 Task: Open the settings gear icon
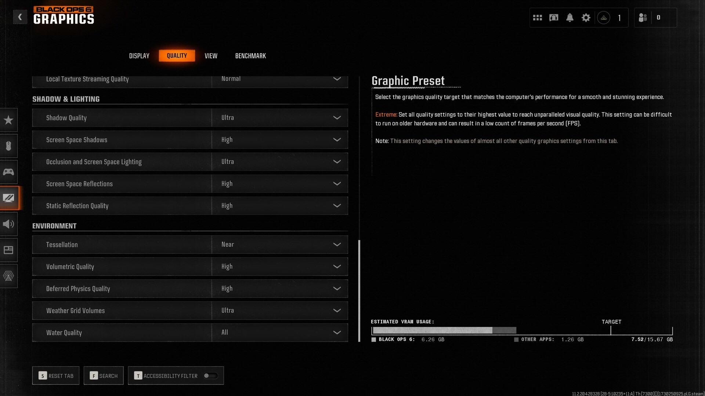tap(586, 18)
